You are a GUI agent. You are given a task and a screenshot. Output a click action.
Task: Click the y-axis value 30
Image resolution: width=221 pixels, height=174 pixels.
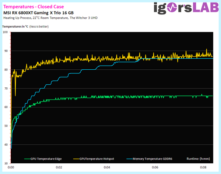pos(6,163)
